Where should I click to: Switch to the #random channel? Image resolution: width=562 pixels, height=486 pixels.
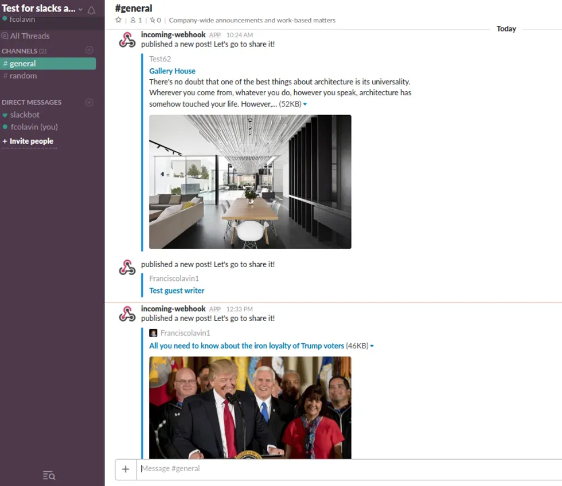[23, 76]
